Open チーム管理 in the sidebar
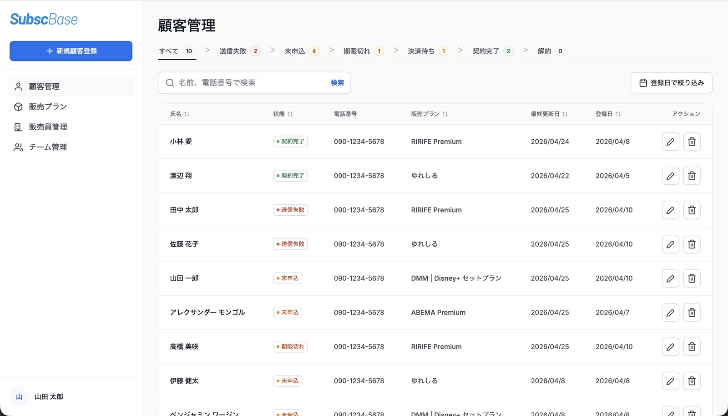Image resolution: width=728 pixels, height=416 pixels. click(x=71, y=147)
